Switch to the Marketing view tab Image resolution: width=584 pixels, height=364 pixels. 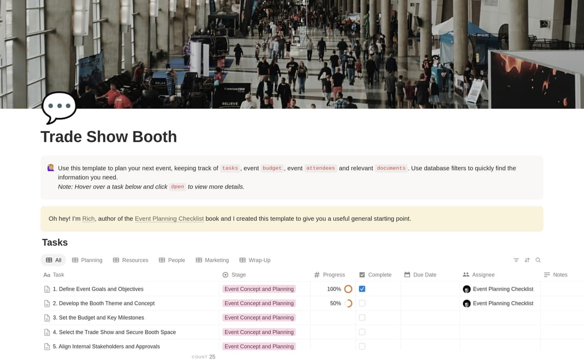click(x=213, y=260)
